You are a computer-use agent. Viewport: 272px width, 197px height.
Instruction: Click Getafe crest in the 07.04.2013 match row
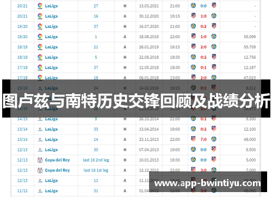coord(193,149)
